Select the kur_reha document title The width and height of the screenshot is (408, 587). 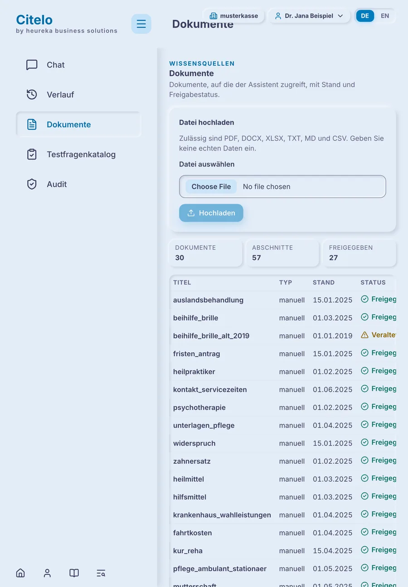click(x=188, y=551)
